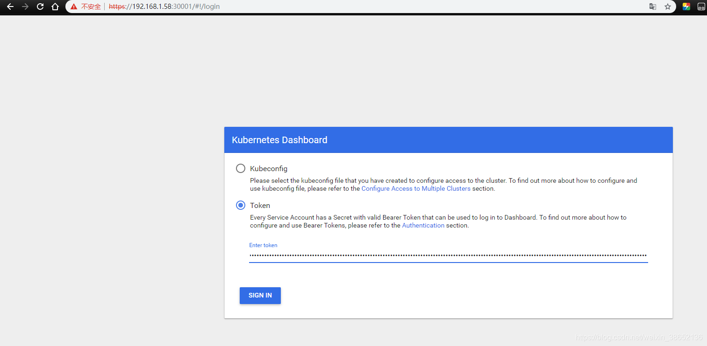
Task: Inspect the red not-secure warning triangle
Action: (74, 7)
